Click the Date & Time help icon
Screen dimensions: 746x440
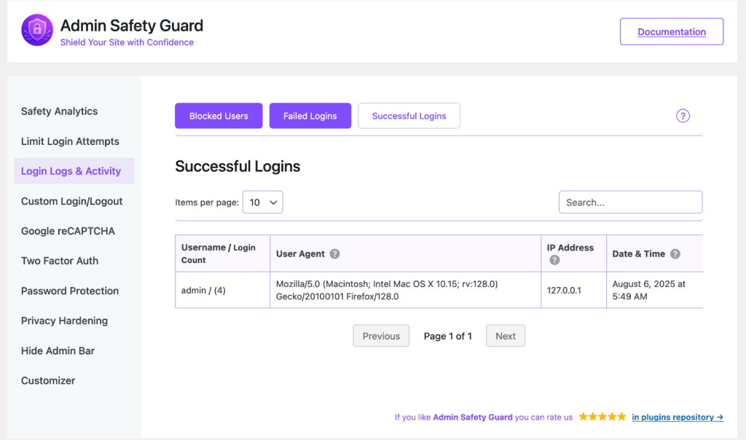675,254
